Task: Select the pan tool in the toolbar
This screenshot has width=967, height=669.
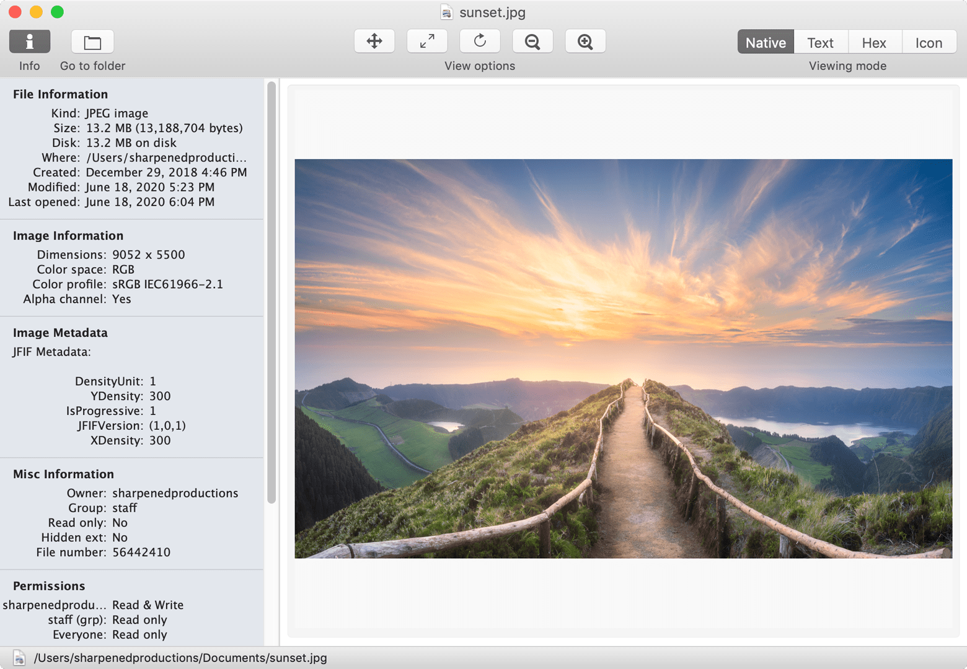Action: [x=374, y=41]
